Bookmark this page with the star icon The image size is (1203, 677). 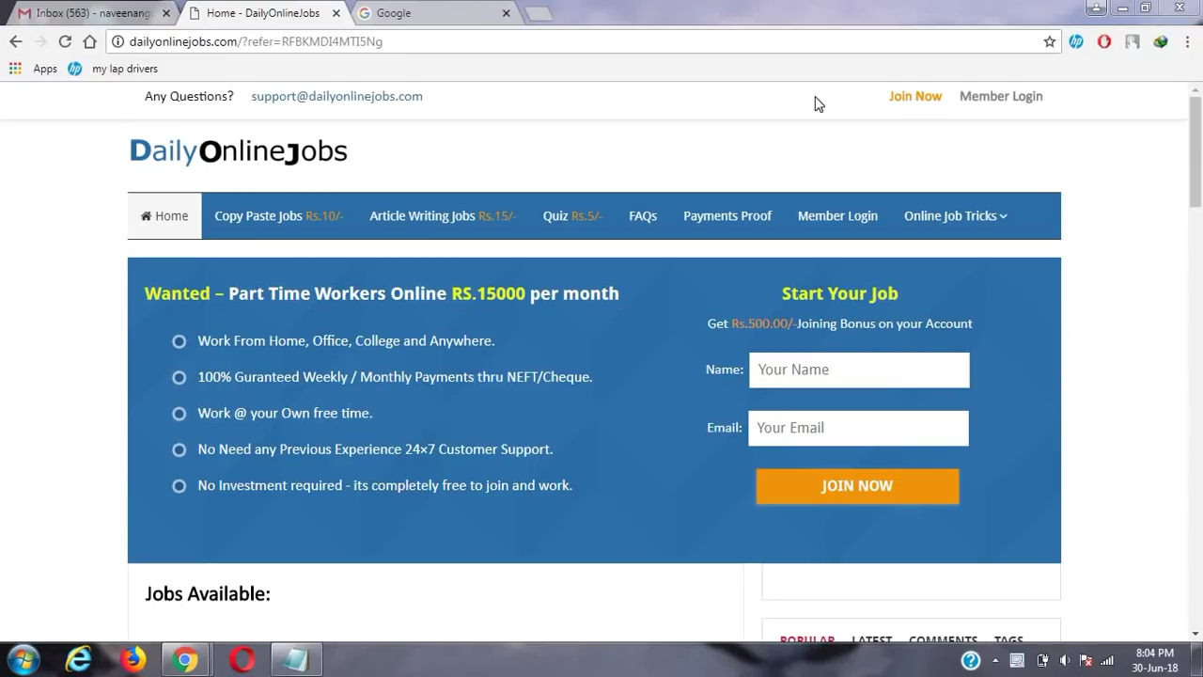[1050, 41]
